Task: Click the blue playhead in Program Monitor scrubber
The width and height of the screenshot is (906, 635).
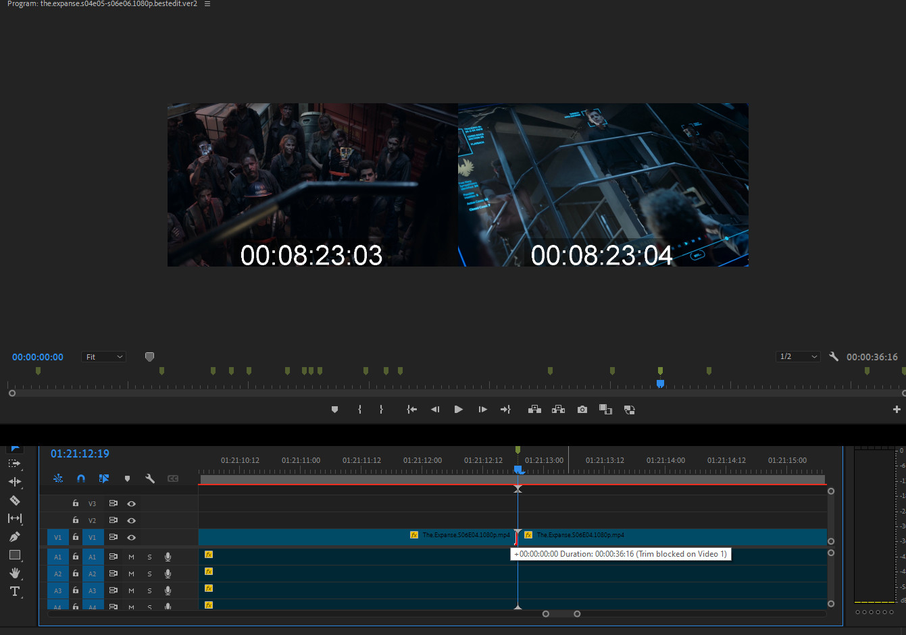Action: pyautogui.click(x=660, y=383)
